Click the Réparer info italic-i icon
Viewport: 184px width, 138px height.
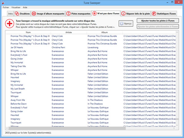coord(123,13)
